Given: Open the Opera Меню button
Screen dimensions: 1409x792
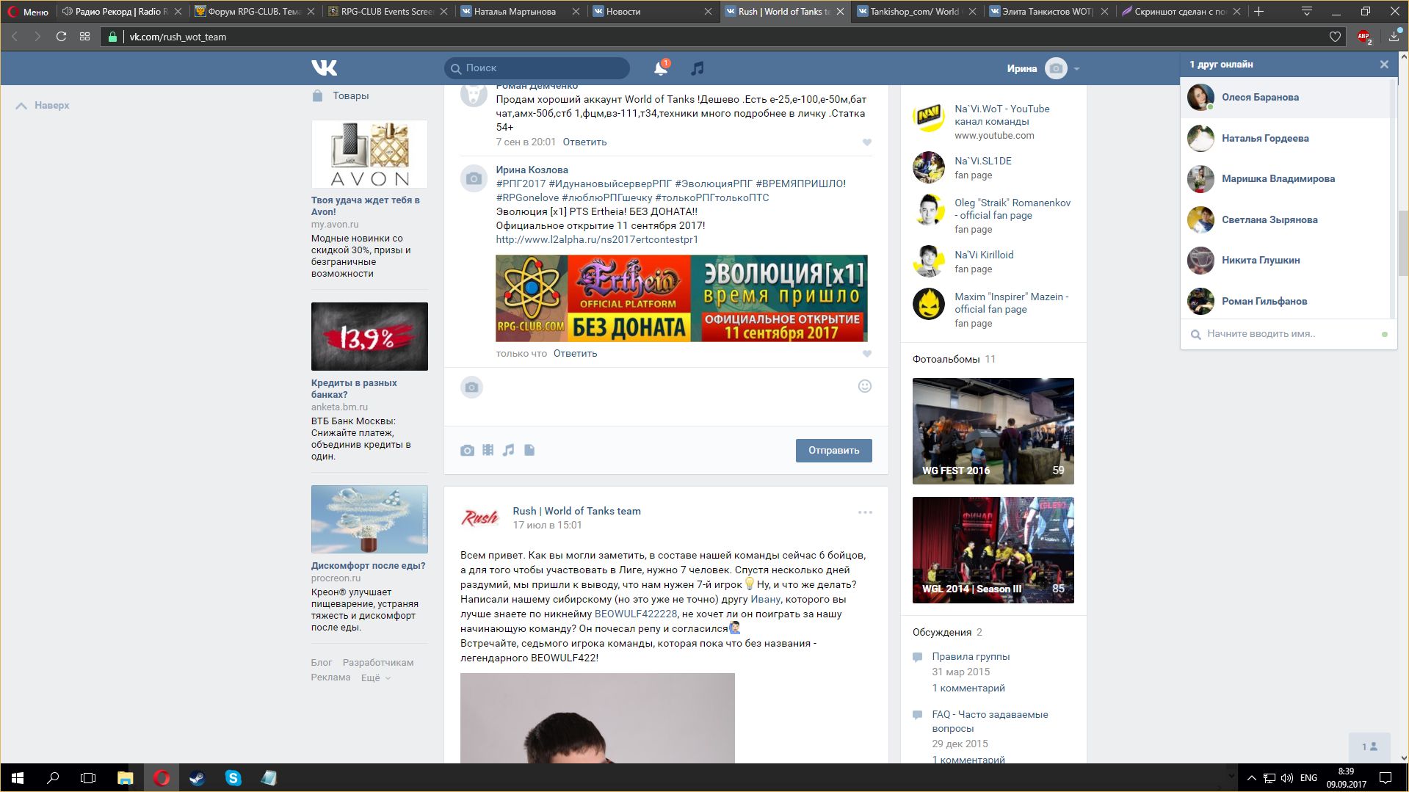Looking at the screenshot, I should tap(28, 11).
